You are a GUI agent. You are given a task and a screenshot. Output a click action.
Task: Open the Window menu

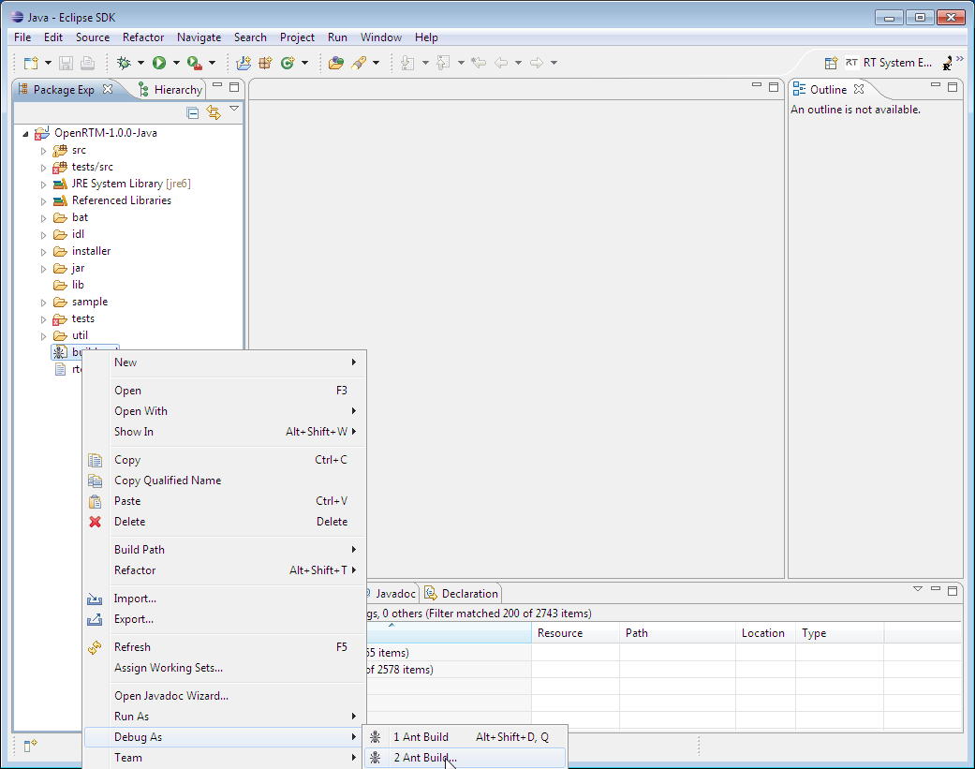381,37
